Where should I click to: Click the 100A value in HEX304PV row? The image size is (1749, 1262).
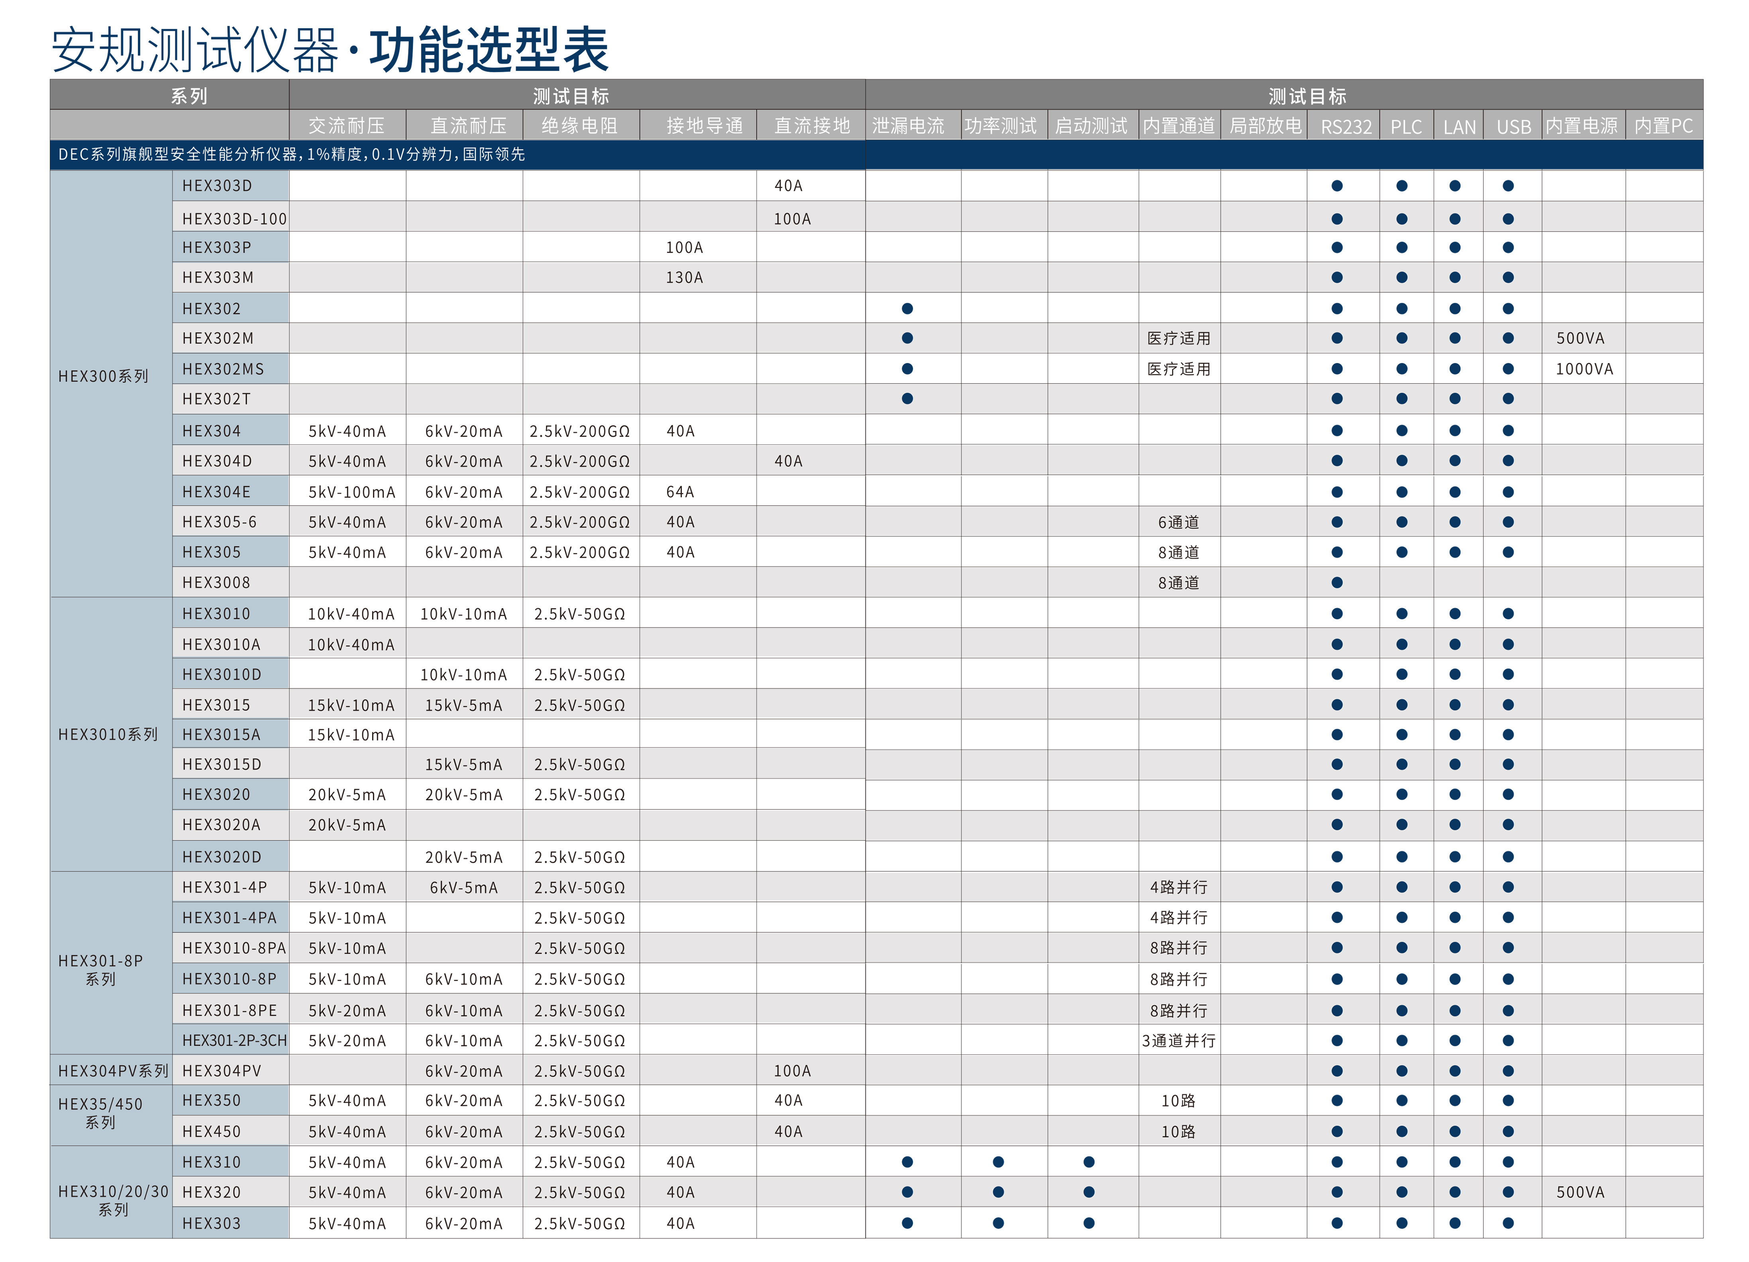tap(792, 1071)
